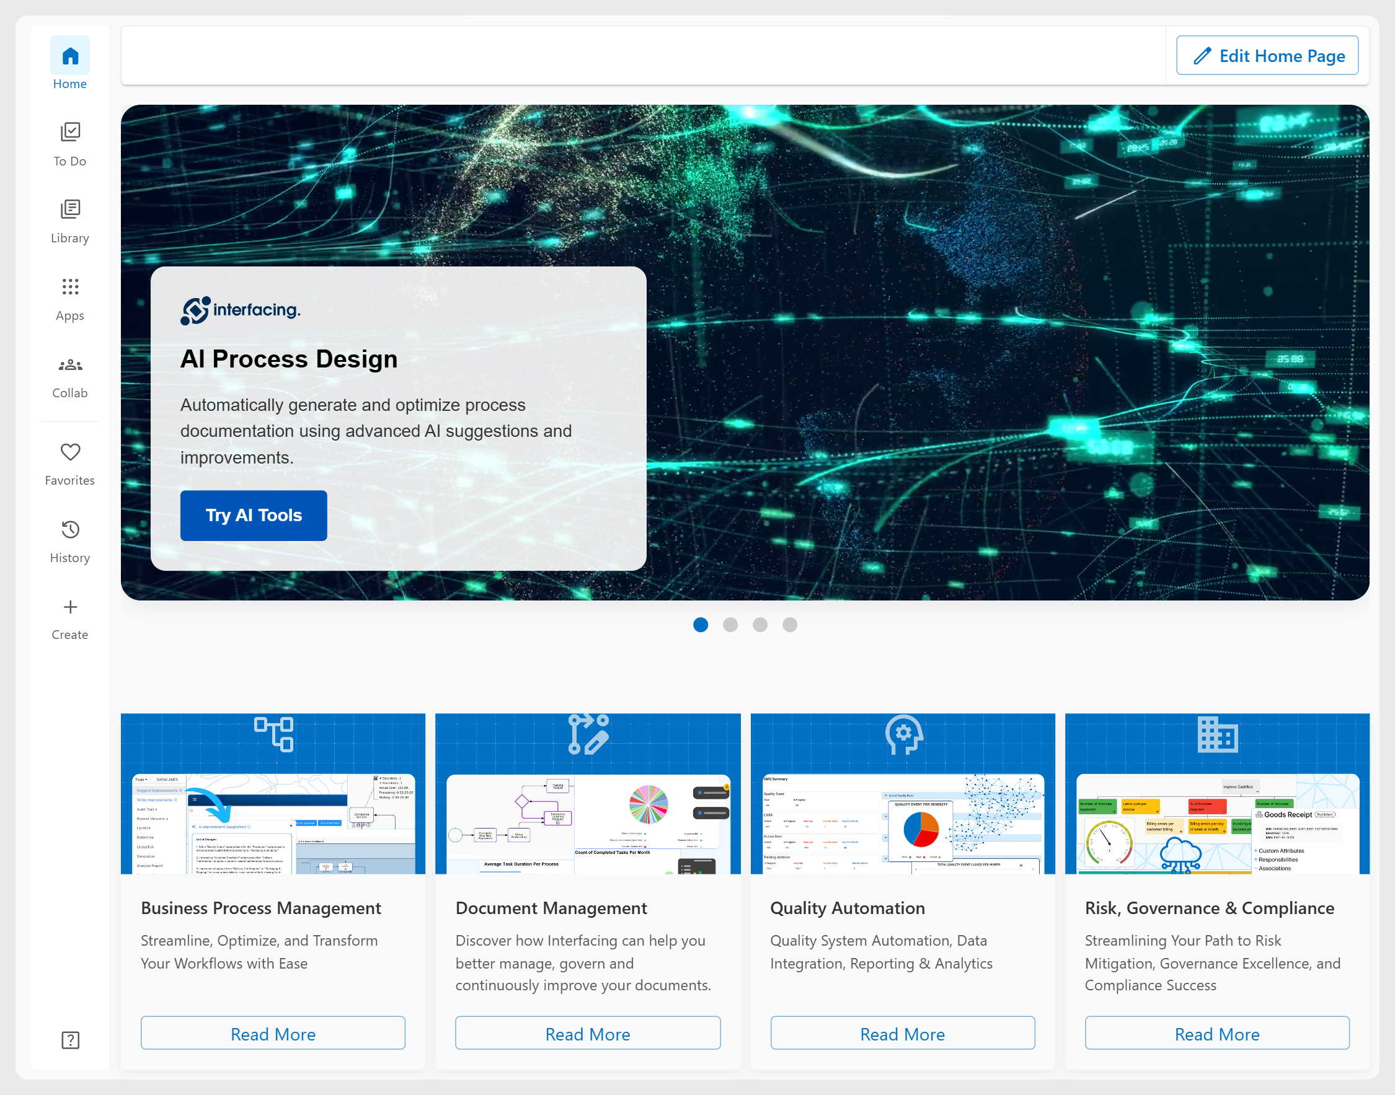Read More about Business Process Management
Viewport: 1395px width, 1095px height.
[273, 1034]
